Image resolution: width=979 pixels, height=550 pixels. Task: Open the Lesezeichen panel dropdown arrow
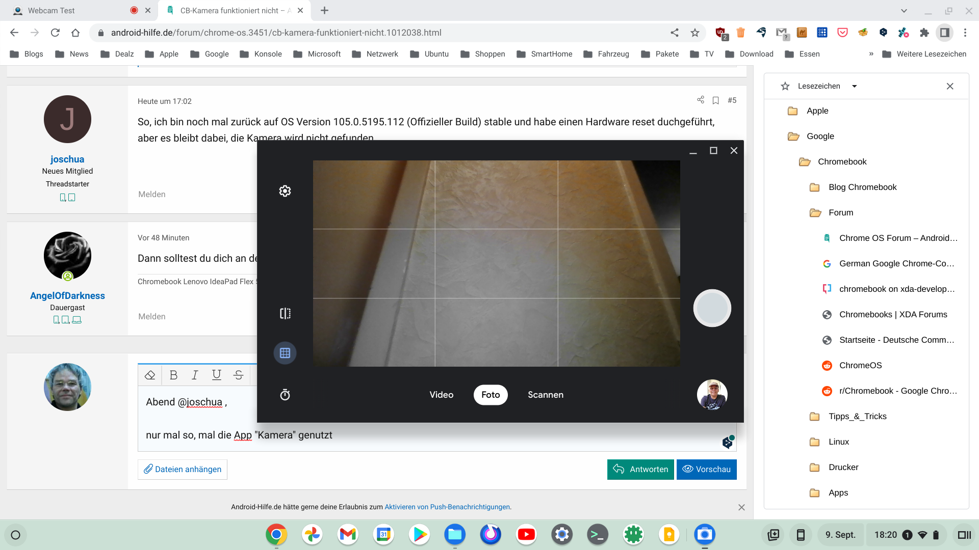pos(855,86)
